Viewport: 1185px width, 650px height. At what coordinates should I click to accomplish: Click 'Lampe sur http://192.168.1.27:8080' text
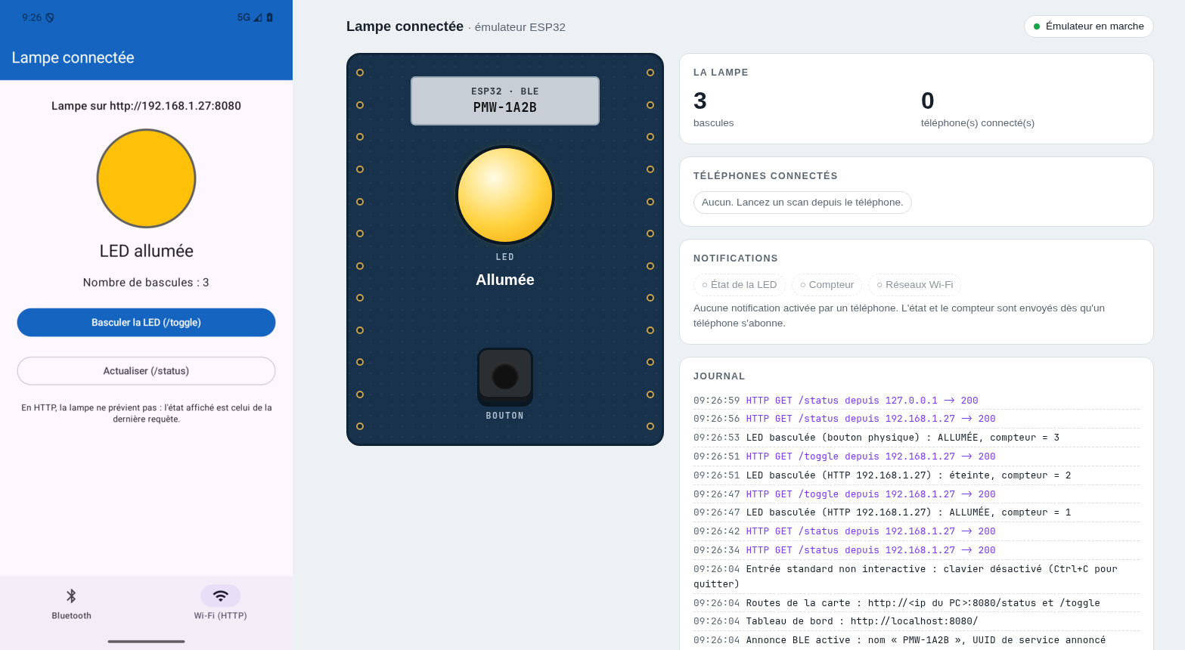146,106
